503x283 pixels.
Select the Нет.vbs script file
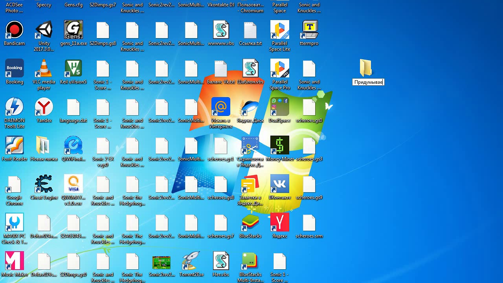click(221, 261)
